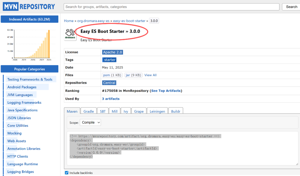Switch to the SBT tab
Viewport: 300px width, 176px height.
click(103, 111)
